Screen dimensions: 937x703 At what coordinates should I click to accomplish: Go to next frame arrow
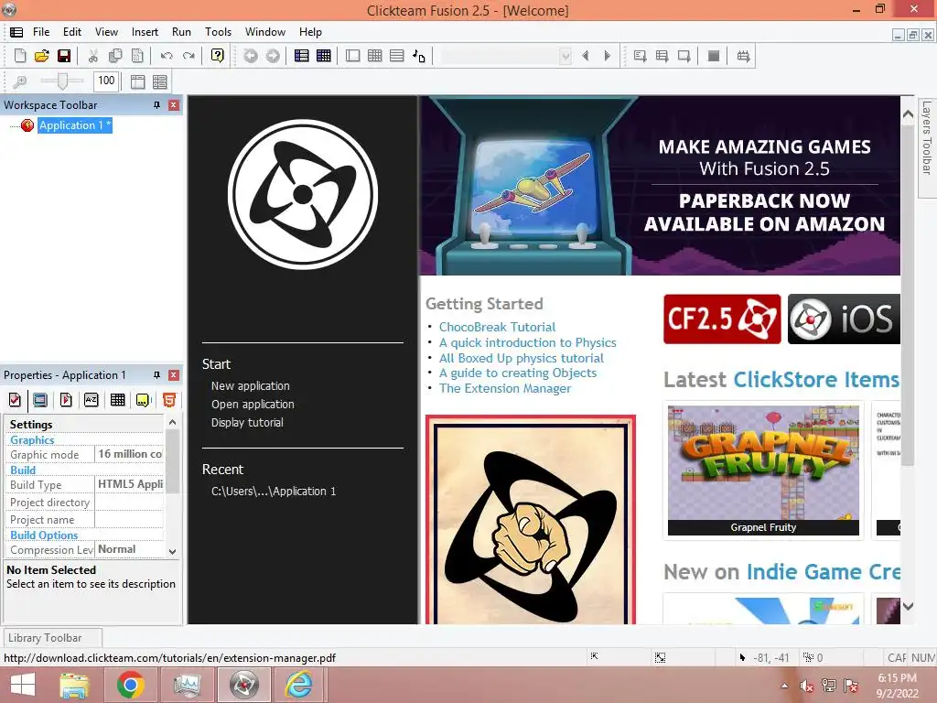point(608,56)
